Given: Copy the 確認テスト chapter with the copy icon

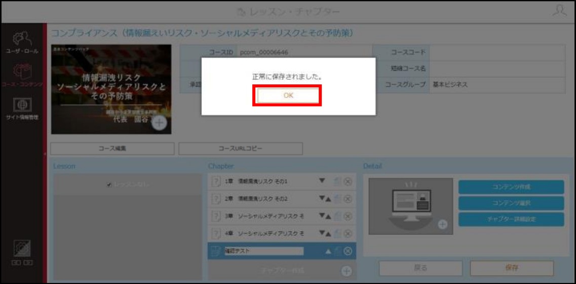Looking at the screenshot, I should 338,251.
